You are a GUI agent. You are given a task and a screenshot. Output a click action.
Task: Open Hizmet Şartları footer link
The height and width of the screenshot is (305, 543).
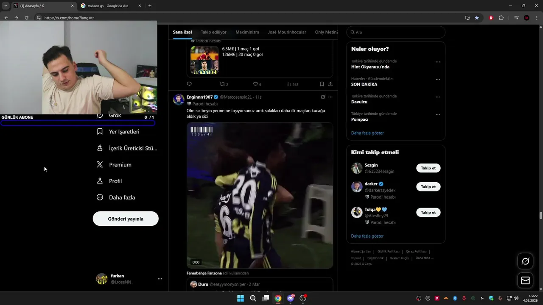pos(361,252)
